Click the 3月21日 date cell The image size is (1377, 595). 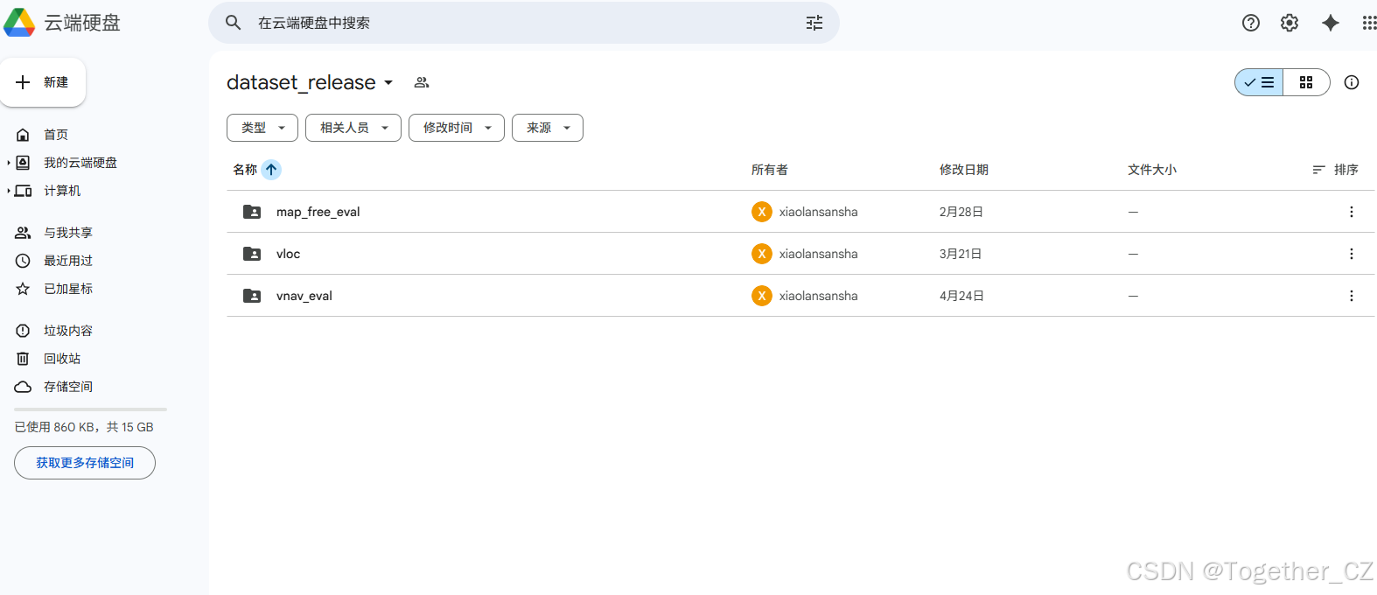click(961, 254)
